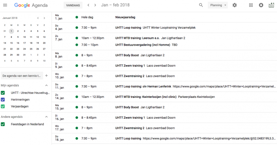Toggle the Herinneringen checkbox
Image resolution: width=277 pixels, height=145 pixels.
coord(3,99)
